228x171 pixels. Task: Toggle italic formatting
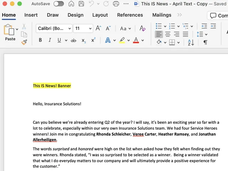coord(50,40)
